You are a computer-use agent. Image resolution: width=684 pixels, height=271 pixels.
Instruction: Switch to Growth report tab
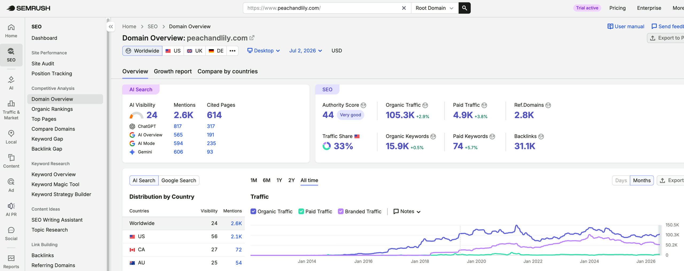(173, 71)
